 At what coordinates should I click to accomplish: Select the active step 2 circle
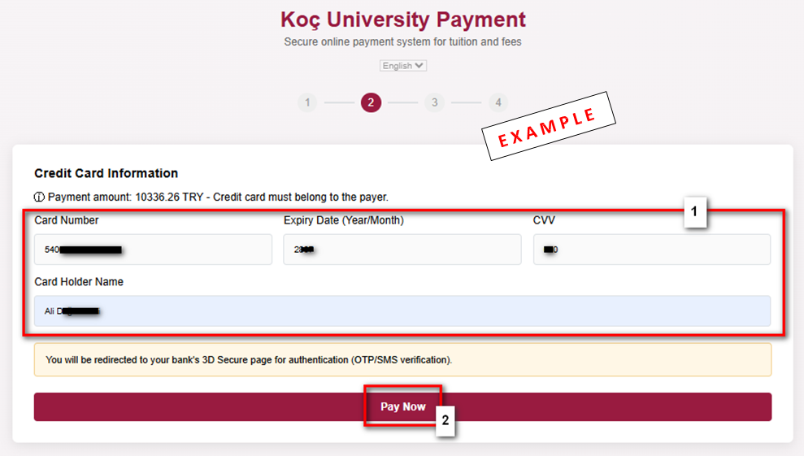371,102
